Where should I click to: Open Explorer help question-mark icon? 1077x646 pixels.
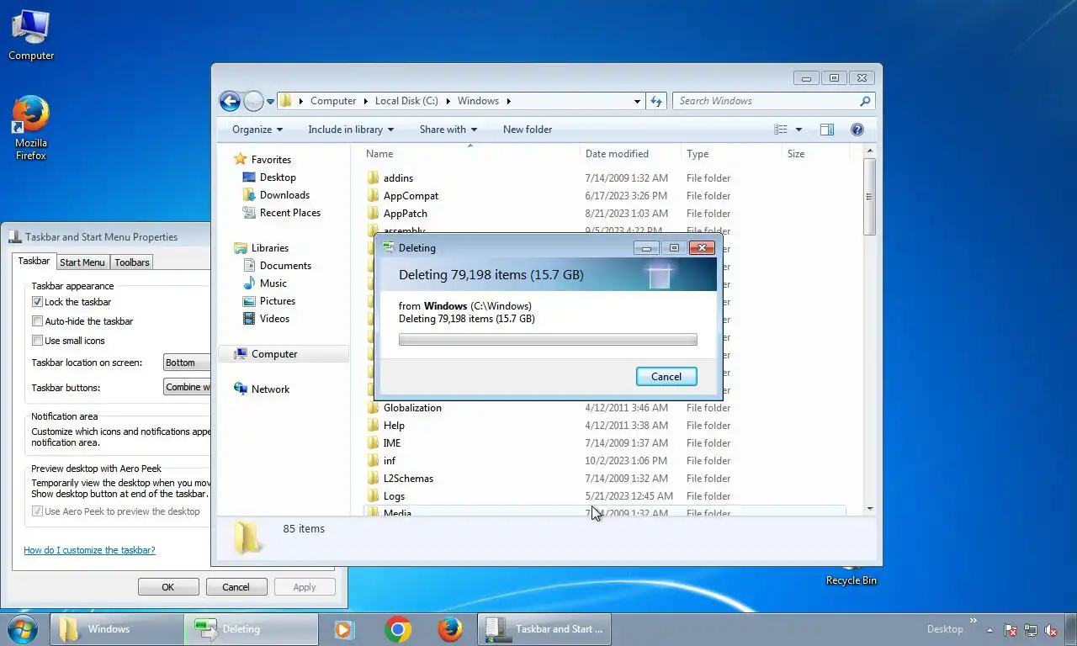point(857,130)
